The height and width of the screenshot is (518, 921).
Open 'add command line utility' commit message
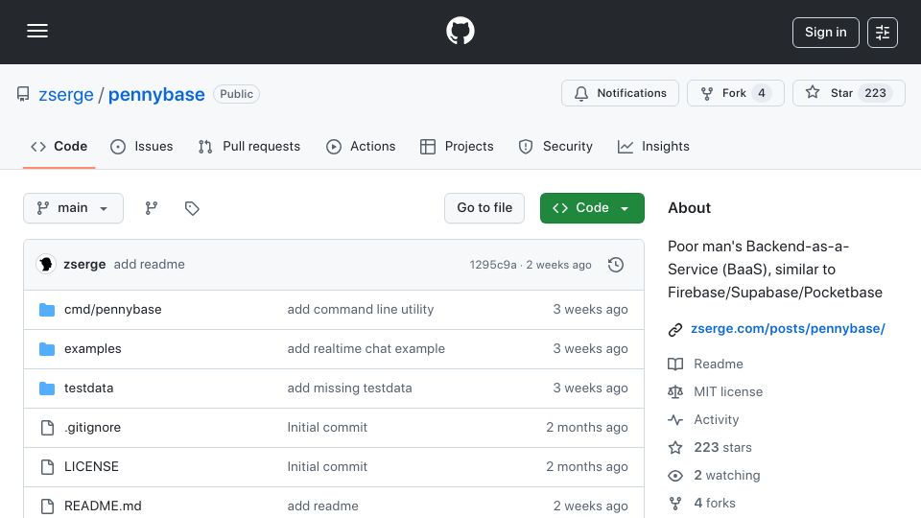pos(361,310)
